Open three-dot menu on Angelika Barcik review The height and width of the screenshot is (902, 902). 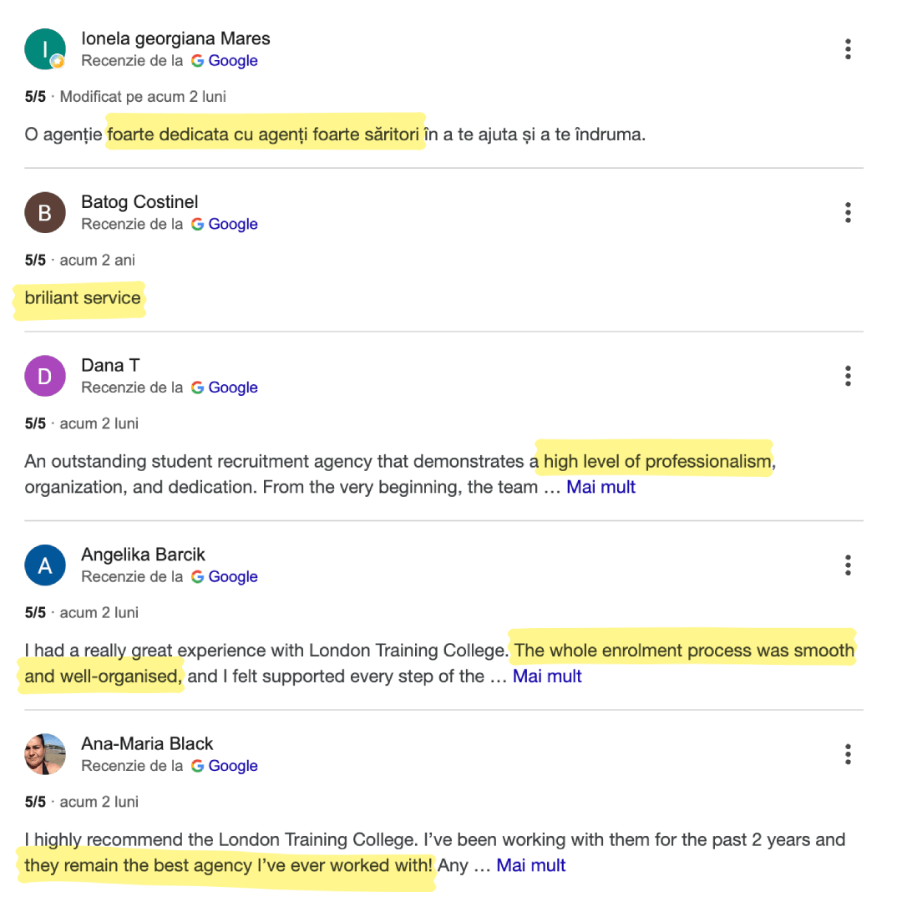click(x=848, y=565)
